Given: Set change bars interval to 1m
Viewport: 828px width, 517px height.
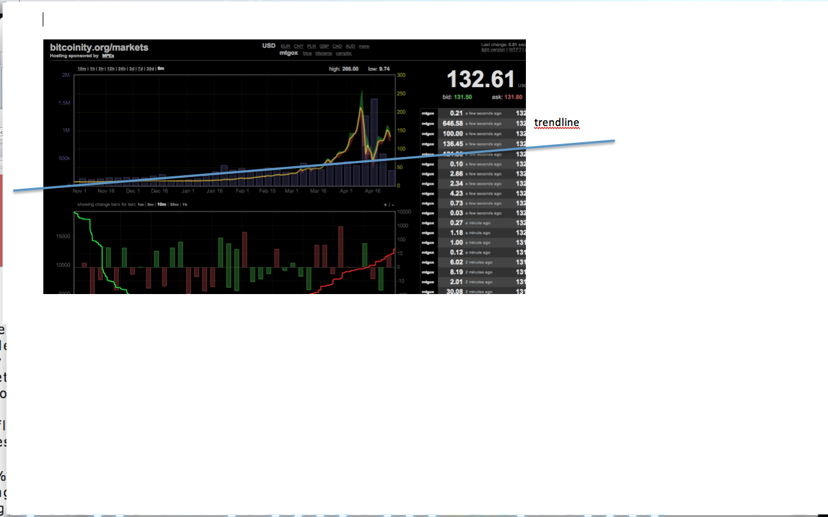Looking at the screenshot, I should click(140, 204).
